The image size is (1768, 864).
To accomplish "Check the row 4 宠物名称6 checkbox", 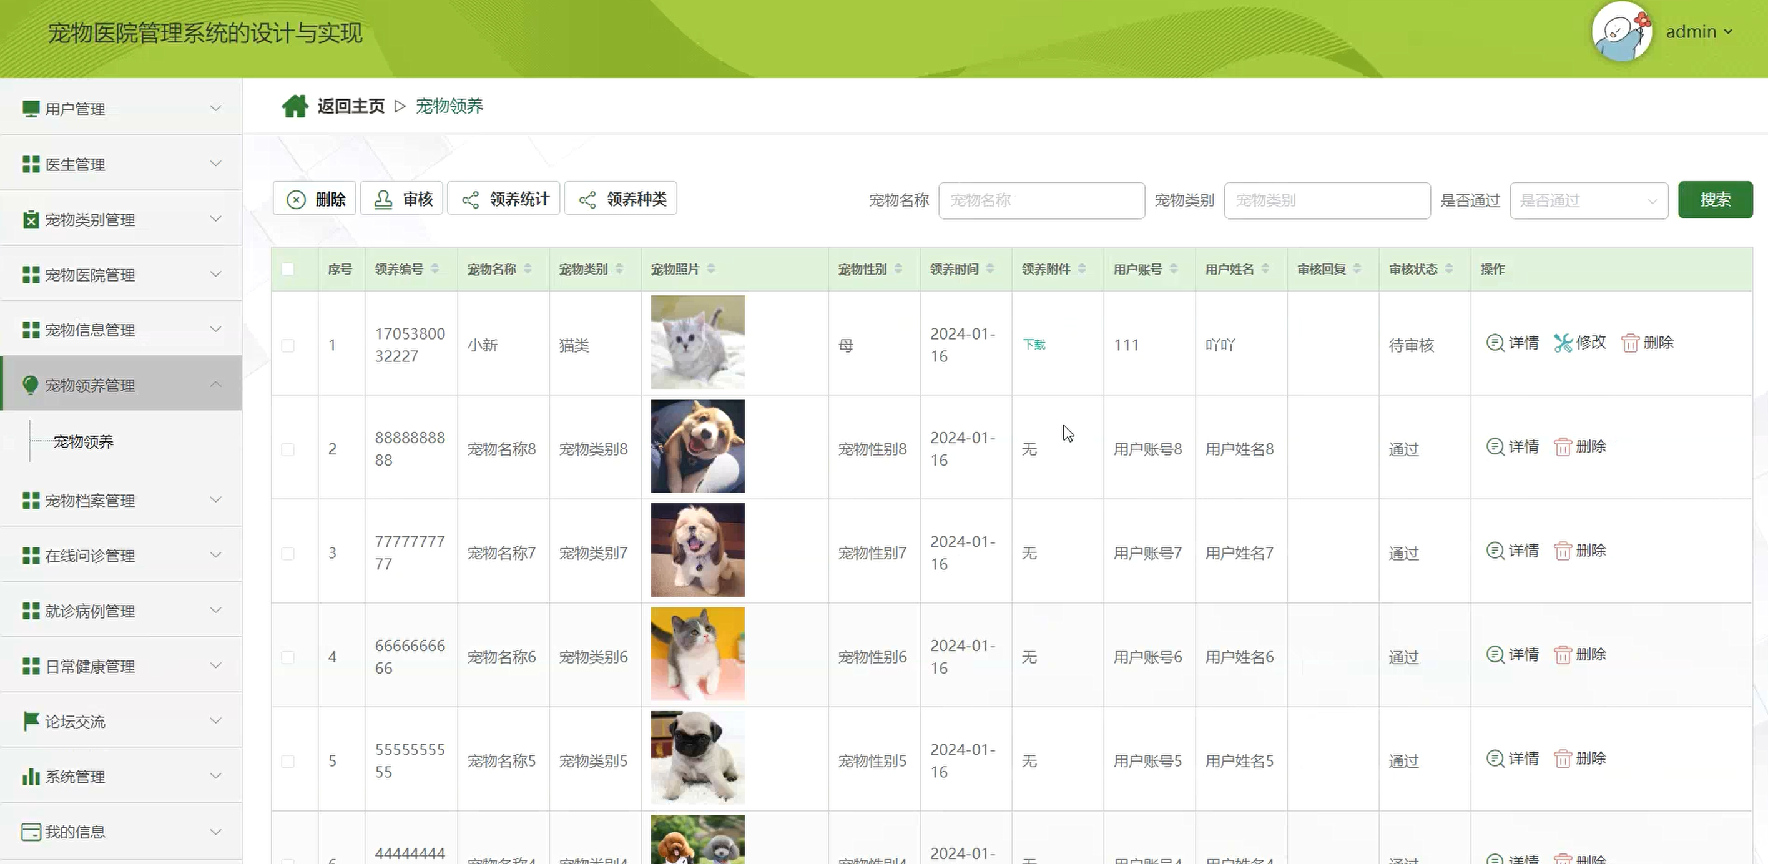I will (x=288, y=657).
